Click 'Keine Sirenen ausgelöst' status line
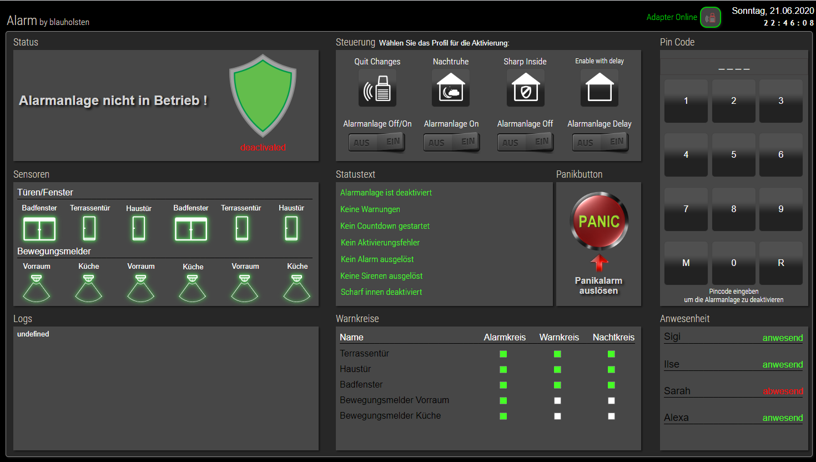816x462 pixels. tap(381, 276)
